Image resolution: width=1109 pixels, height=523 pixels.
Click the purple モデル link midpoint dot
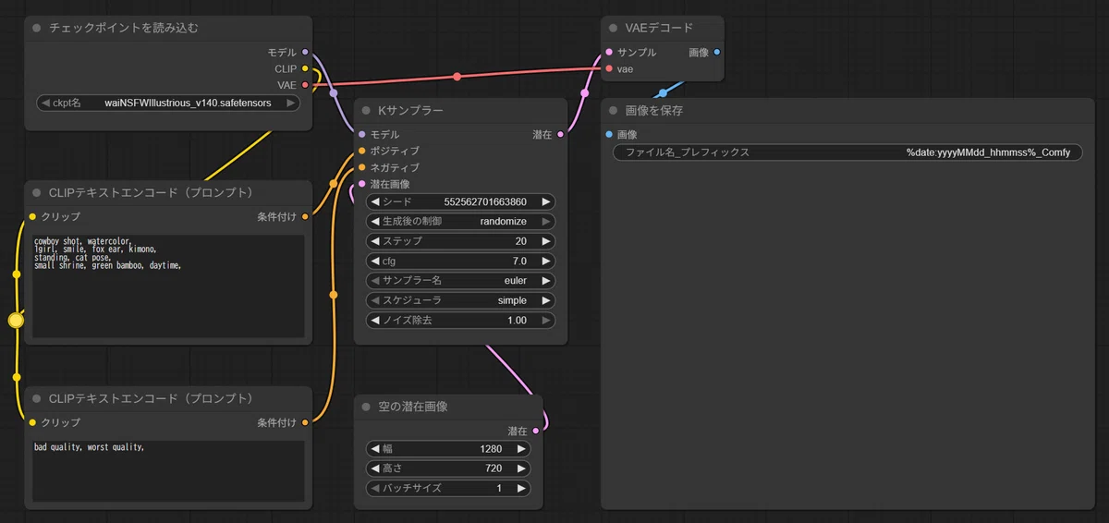point(333,93)
